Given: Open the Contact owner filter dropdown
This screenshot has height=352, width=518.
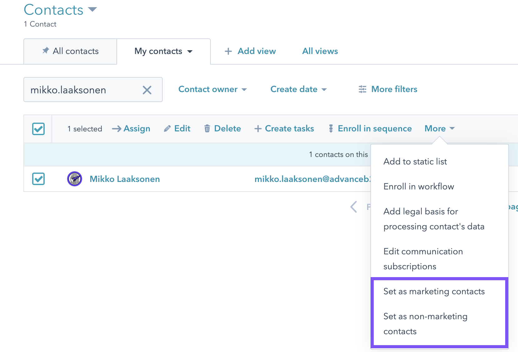Looking at the screenshot, I should [x=212, y=90].
